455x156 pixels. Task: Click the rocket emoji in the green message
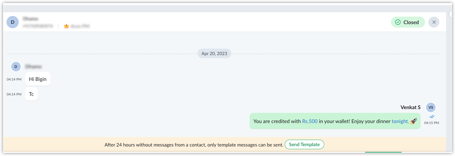413,121
